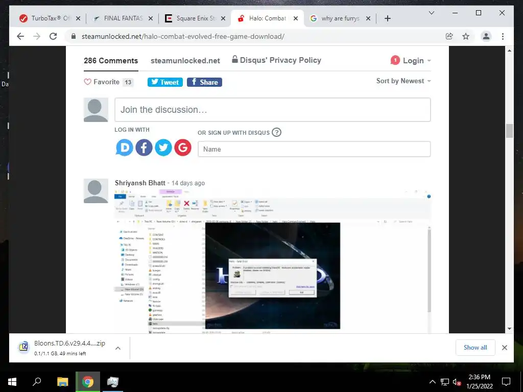
Task: Click the Chrome taskbar icon
Action: [x=88, y=382]
